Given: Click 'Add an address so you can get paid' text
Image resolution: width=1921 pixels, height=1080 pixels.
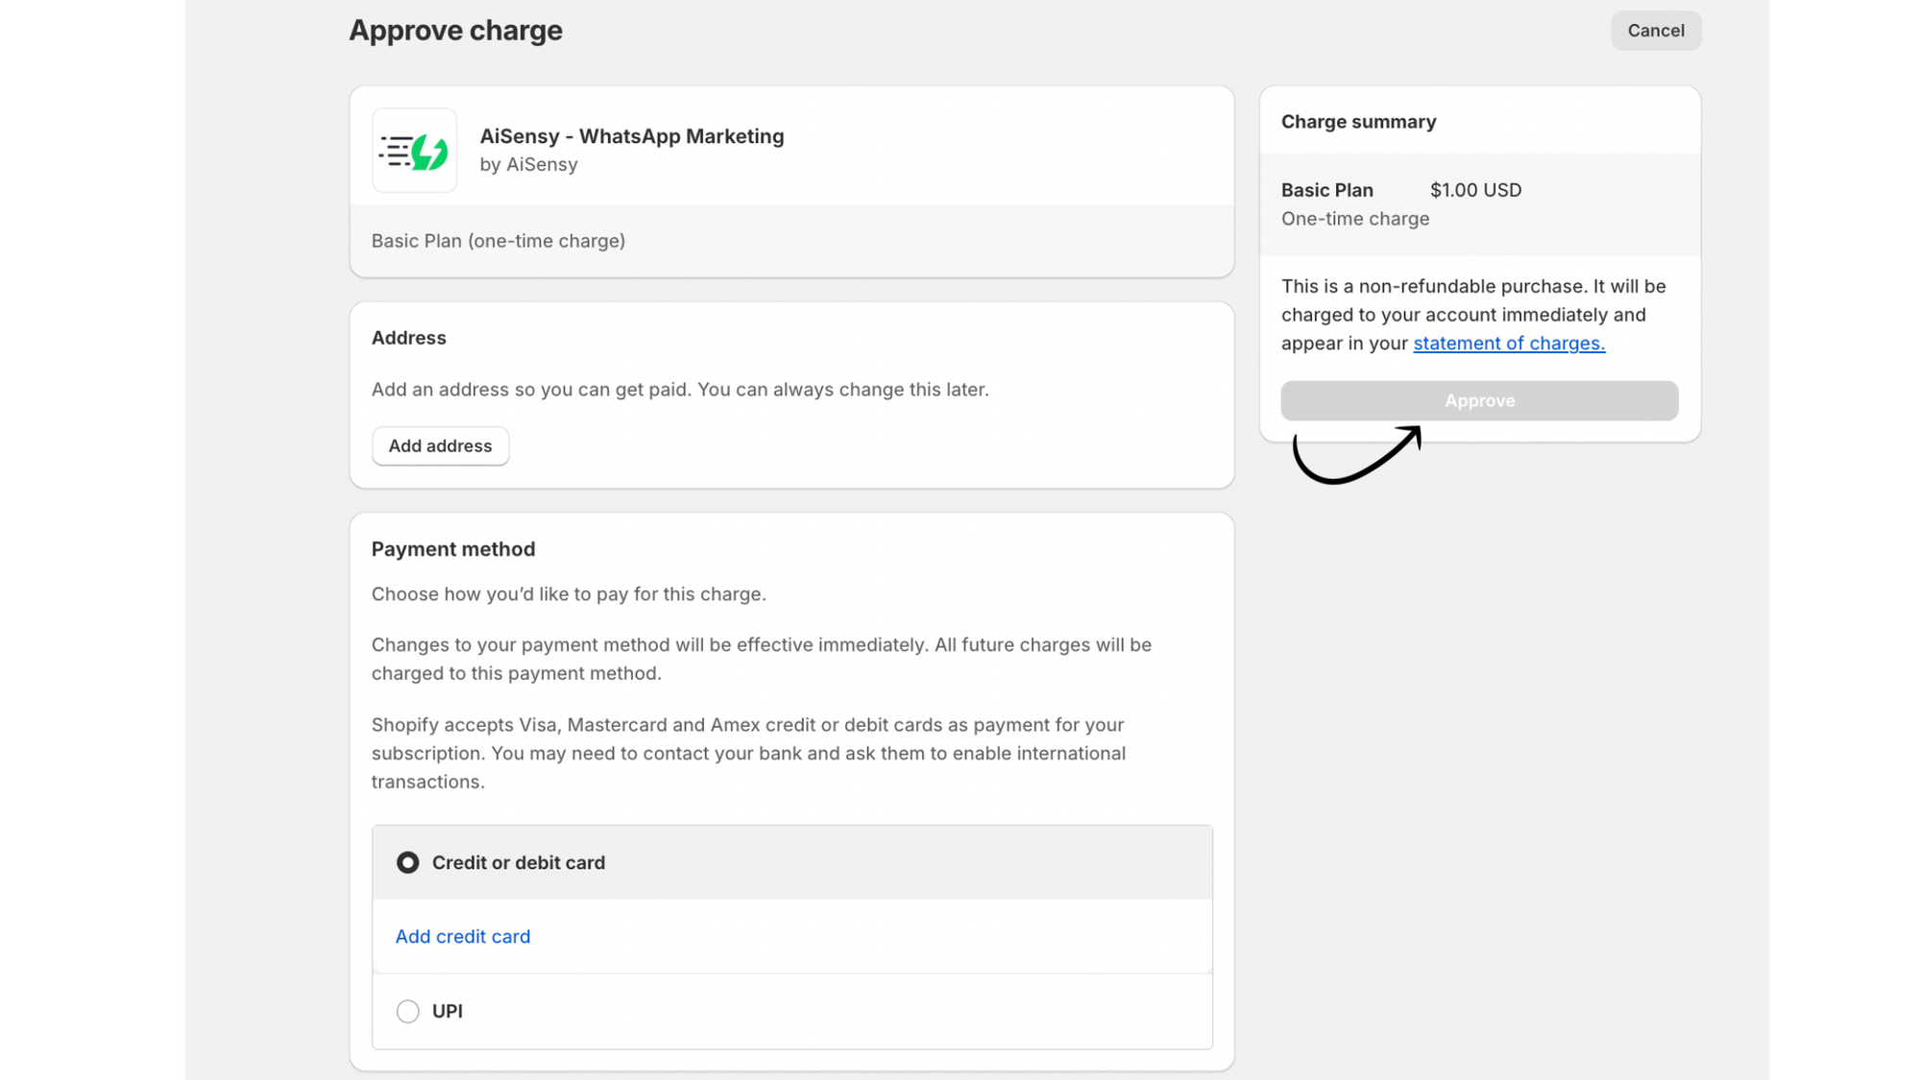Looking at the screenshot, I should tap(679, 390).
